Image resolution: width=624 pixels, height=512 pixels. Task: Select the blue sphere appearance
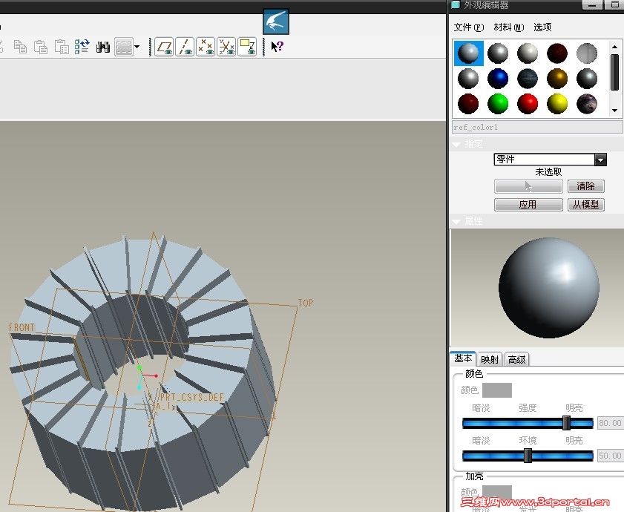pyautogui.click(x=498, y=79)
